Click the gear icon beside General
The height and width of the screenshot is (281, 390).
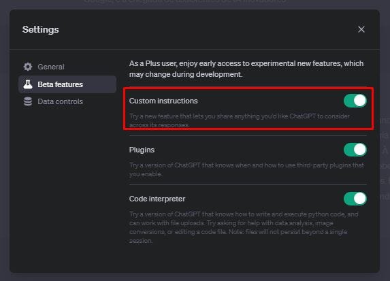click(x=28, y=67)
